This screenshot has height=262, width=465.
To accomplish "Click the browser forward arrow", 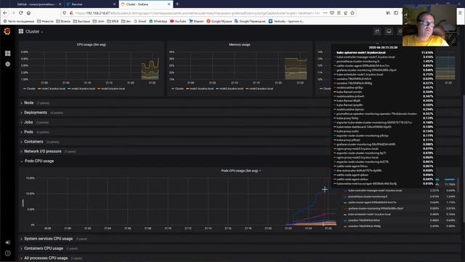I will (x=13, y=13).
